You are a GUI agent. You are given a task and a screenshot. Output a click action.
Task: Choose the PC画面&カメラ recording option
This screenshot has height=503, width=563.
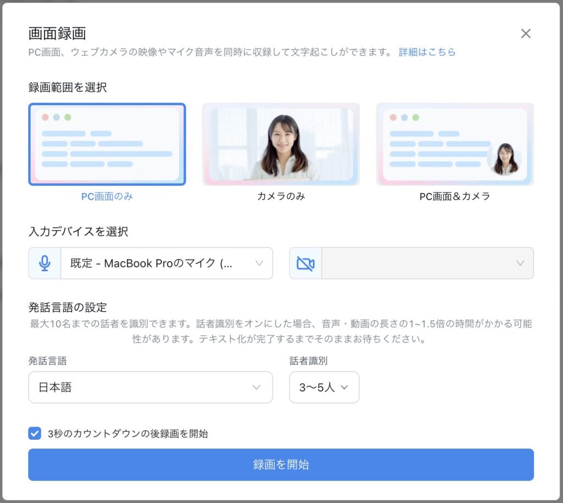point(455,144)
